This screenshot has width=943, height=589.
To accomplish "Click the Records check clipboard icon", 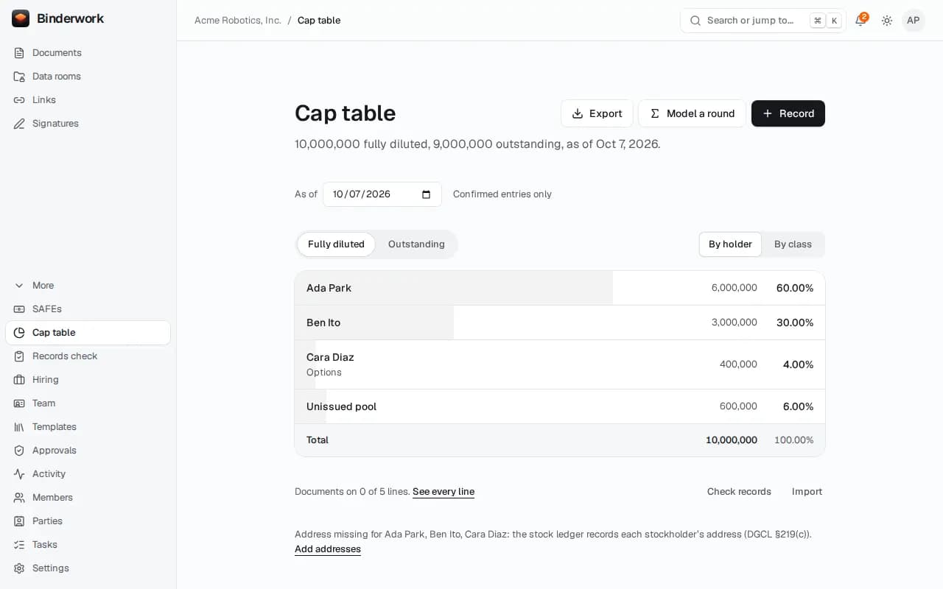I will 19,356.
